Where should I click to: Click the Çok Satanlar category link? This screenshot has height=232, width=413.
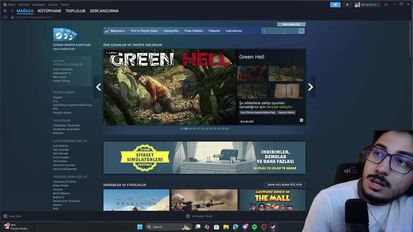(x=61, y=146)
